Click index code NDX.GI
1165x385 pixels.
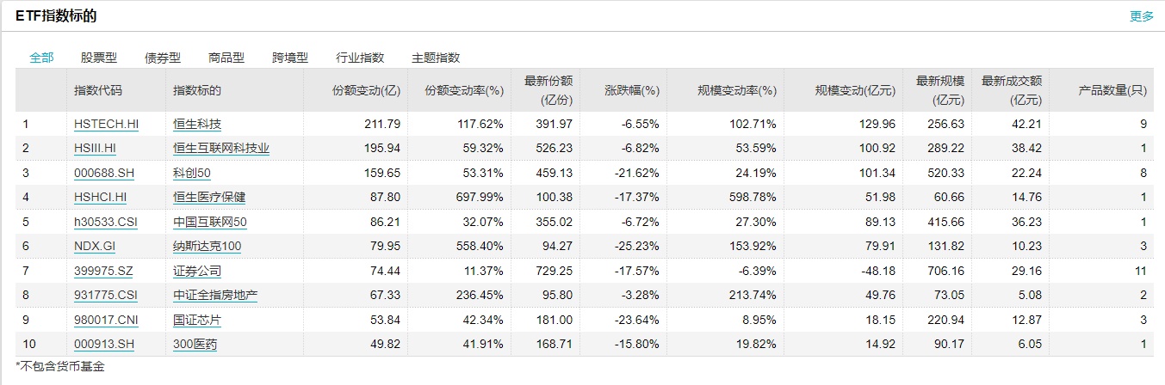pos(94,246)
